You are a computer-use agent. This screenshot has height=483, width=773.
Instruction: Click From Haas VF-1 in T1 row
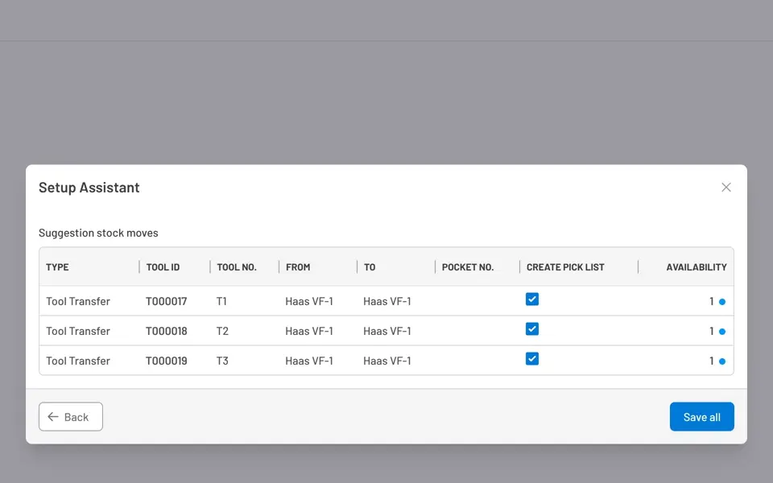(309, 301)
